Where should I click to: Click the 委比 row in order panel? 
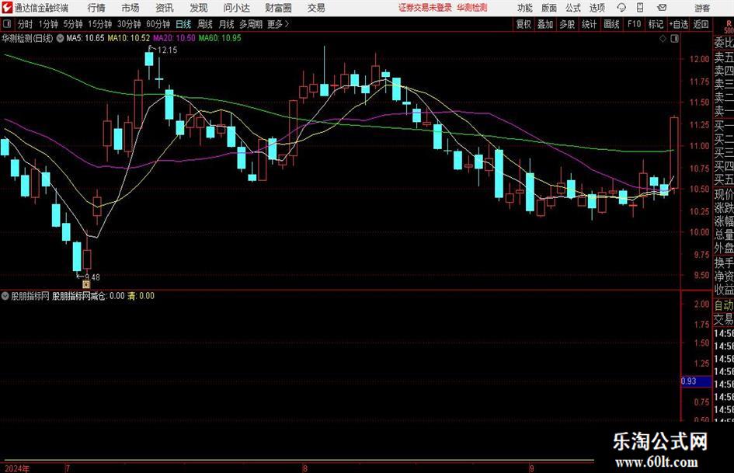(724, 43)
